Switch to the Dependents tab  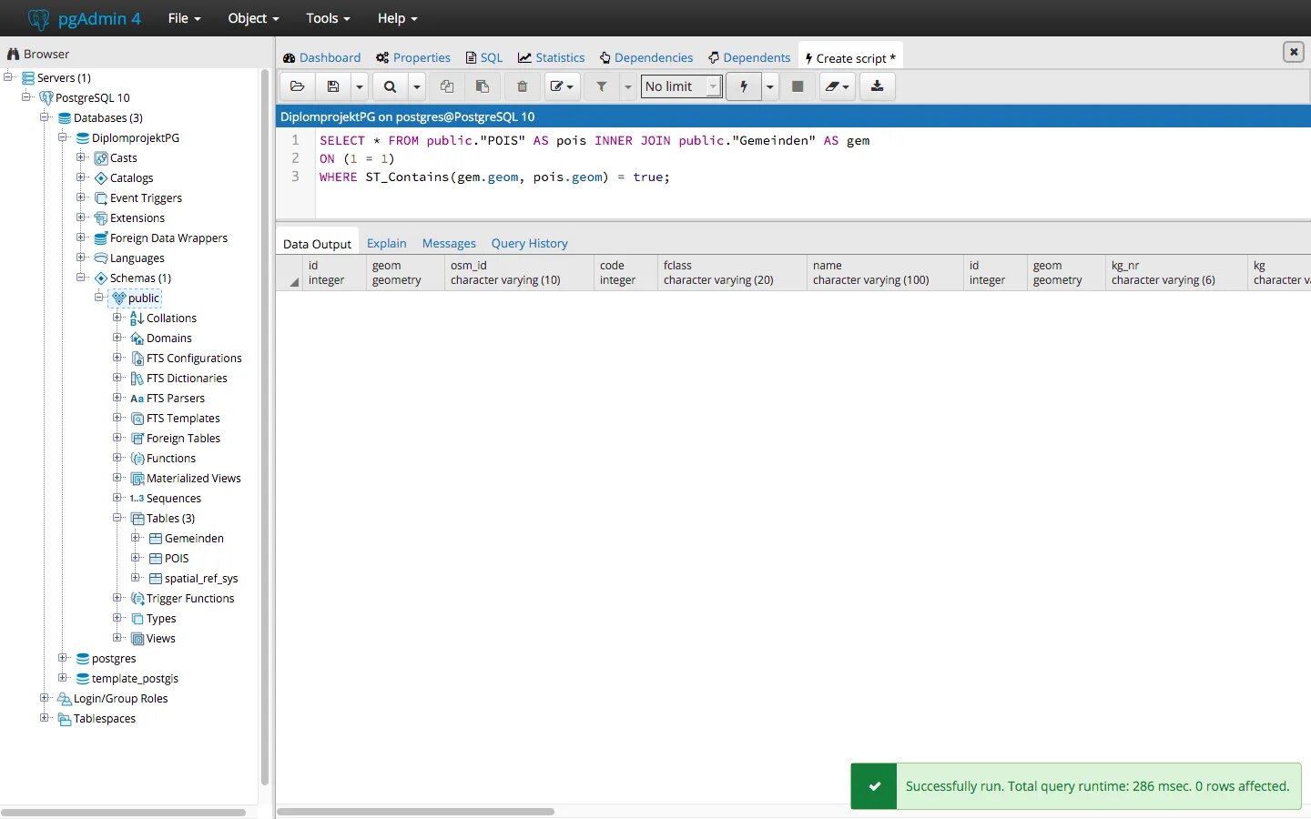click(749, 57)
